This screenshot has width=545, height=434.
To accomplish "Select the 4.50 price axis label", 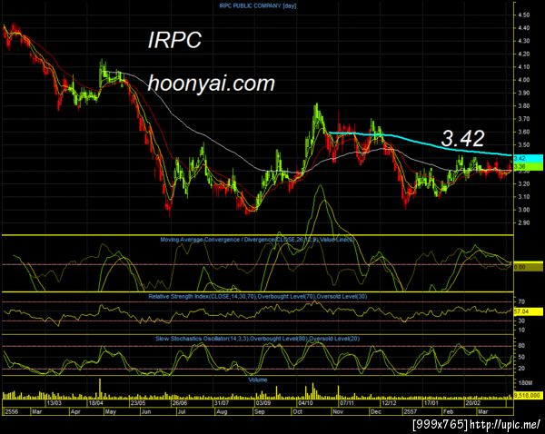I will pyautogui.click(x=524, y=15).
